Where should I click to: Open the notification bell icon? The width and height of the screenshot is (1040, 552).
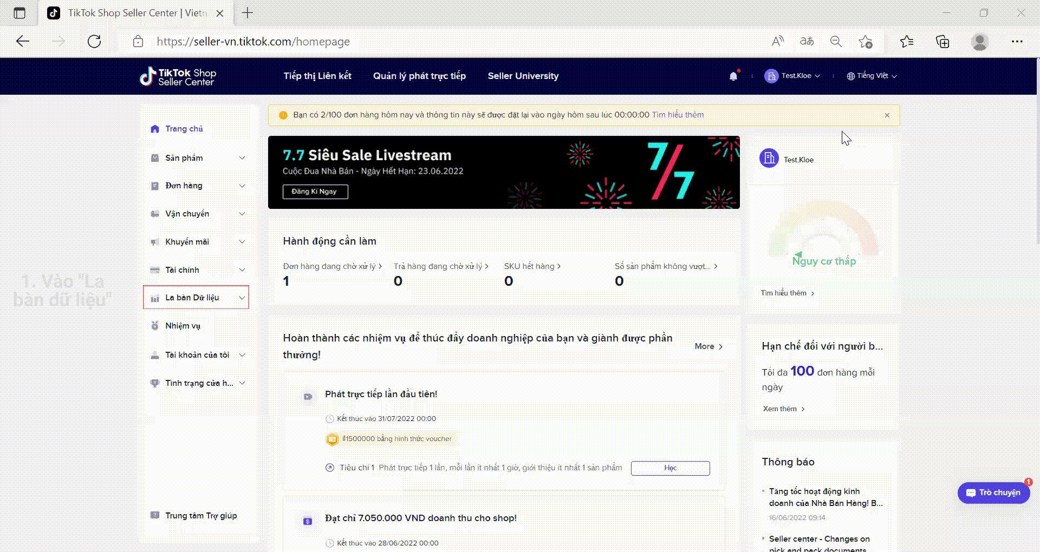tap(733, 76)
